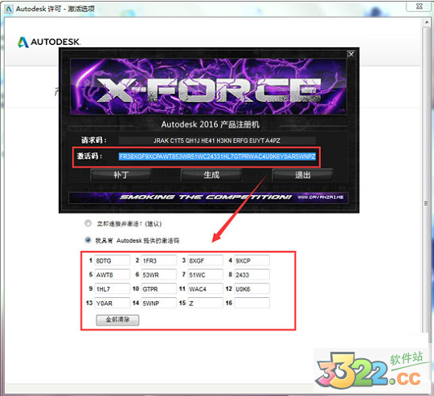Click the 补丁 patch button
434x396 pixels.
click(x=121, y=175)
